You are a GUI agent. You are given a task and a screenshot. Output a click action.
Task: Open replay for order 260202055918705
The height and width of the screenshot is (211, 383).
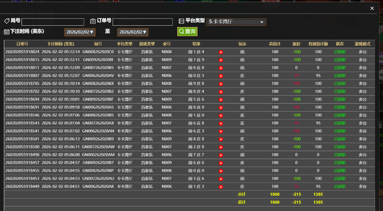click(221, 84)
